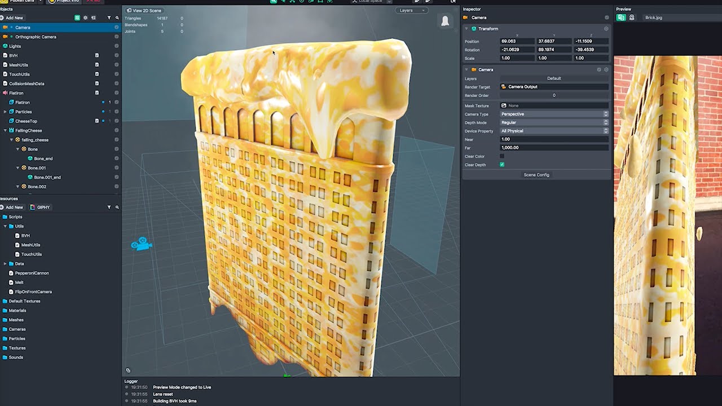Viewport: 722px width, 406px height.
Task: Click the copy icon at viewport bottom-left
Action: [x=128, y=370]
